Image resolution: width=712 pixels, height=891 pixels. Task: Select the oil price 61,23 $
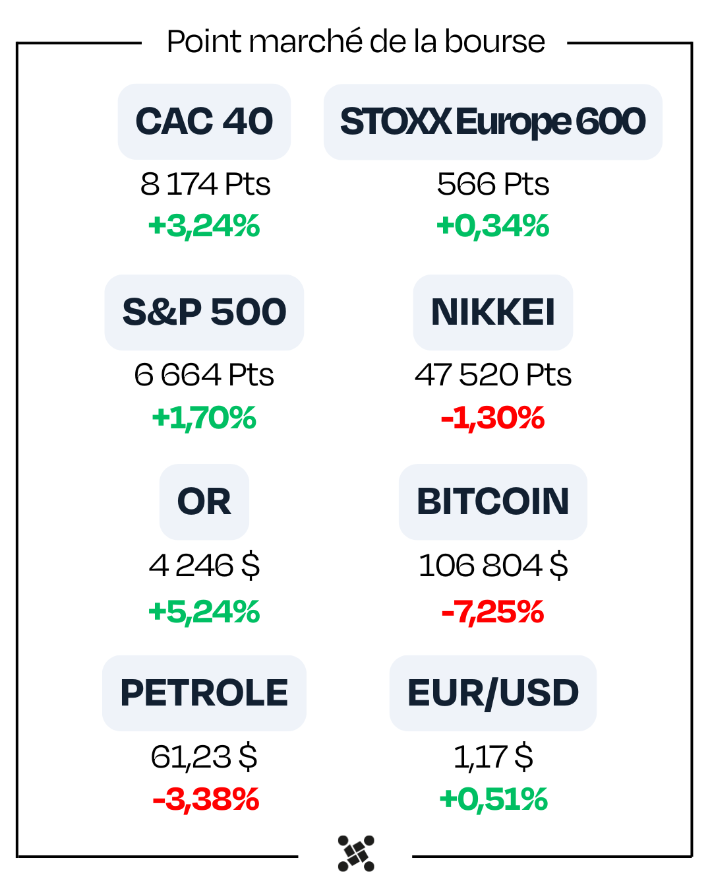pos(204,756)
